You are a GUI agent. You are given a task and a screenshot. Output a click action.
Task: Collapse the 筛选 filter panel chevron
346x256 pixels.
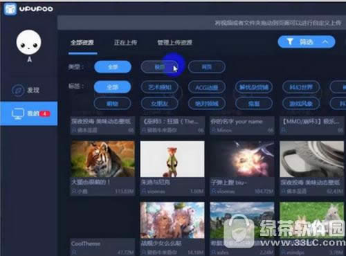(325, 42)
